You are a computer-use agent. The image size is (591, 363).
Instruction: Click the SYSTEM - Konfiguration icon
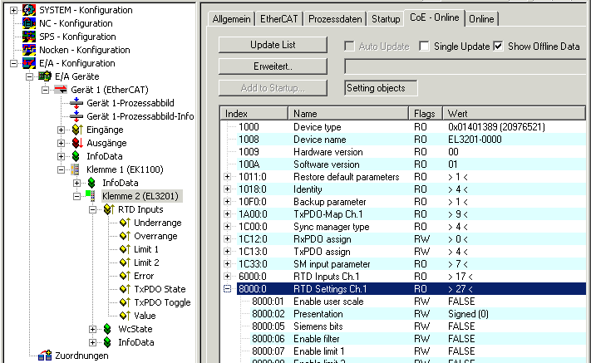28,10
